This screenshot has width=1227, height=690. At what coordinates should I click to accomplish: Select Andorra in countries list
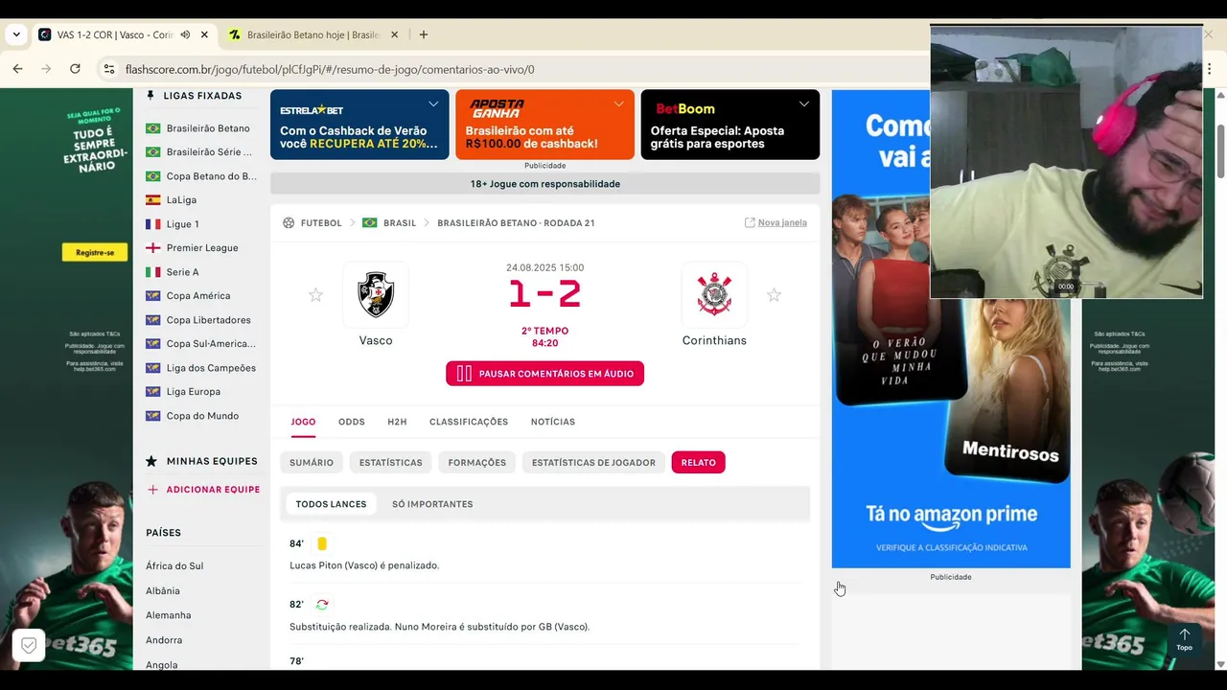pos(164,640)
